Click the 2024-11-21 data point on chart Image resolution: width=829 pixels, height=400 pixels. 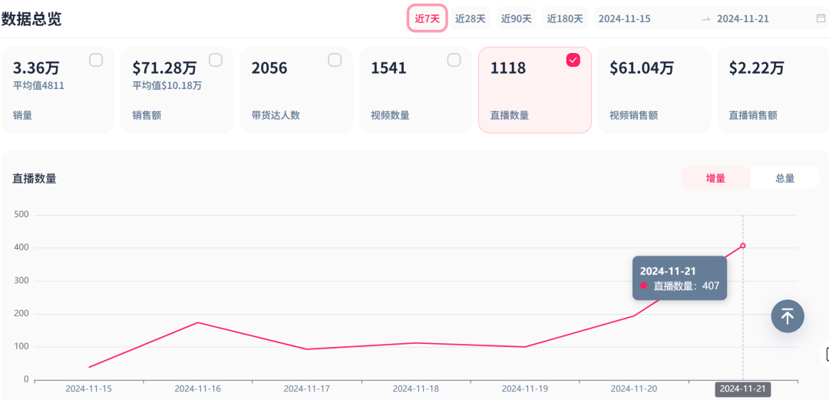point(743,246)
